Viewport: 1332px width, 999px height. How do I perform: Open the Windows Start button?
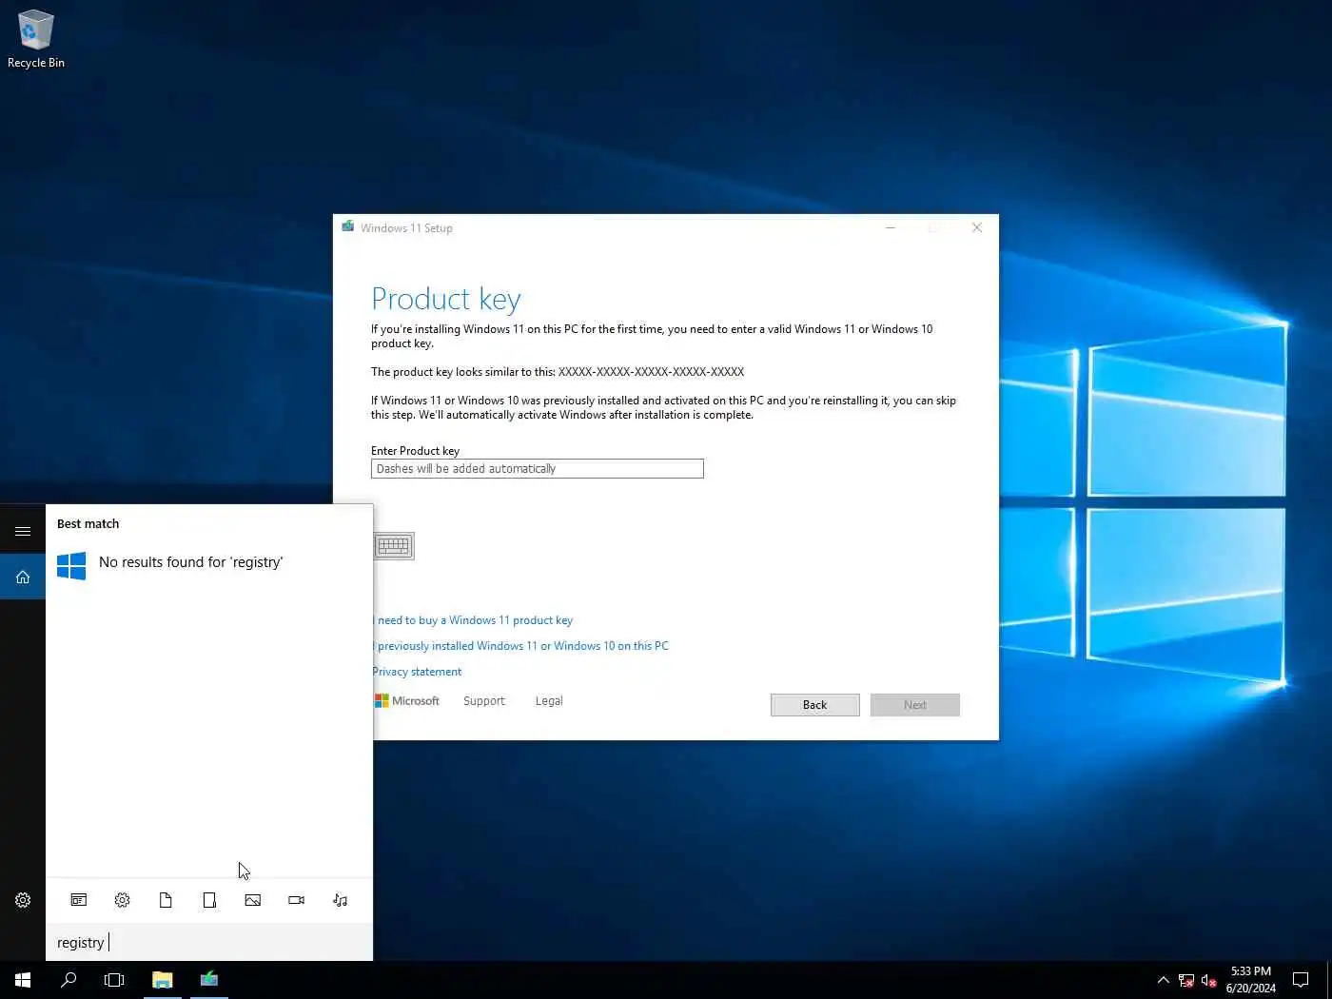coord(23,980)
